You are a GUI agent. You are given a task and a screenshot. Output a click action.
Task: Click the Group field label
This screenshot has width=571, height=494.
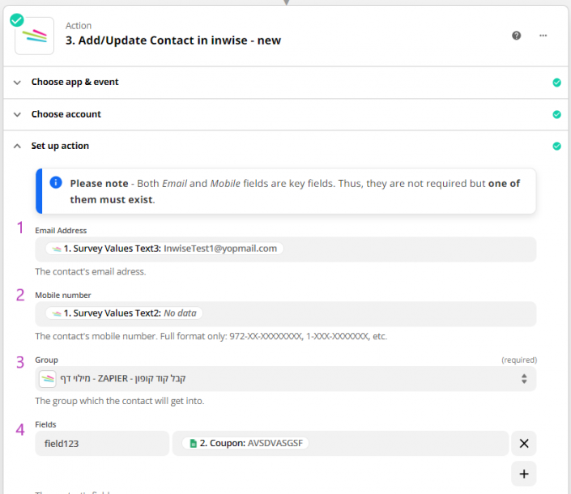(46, 360)
